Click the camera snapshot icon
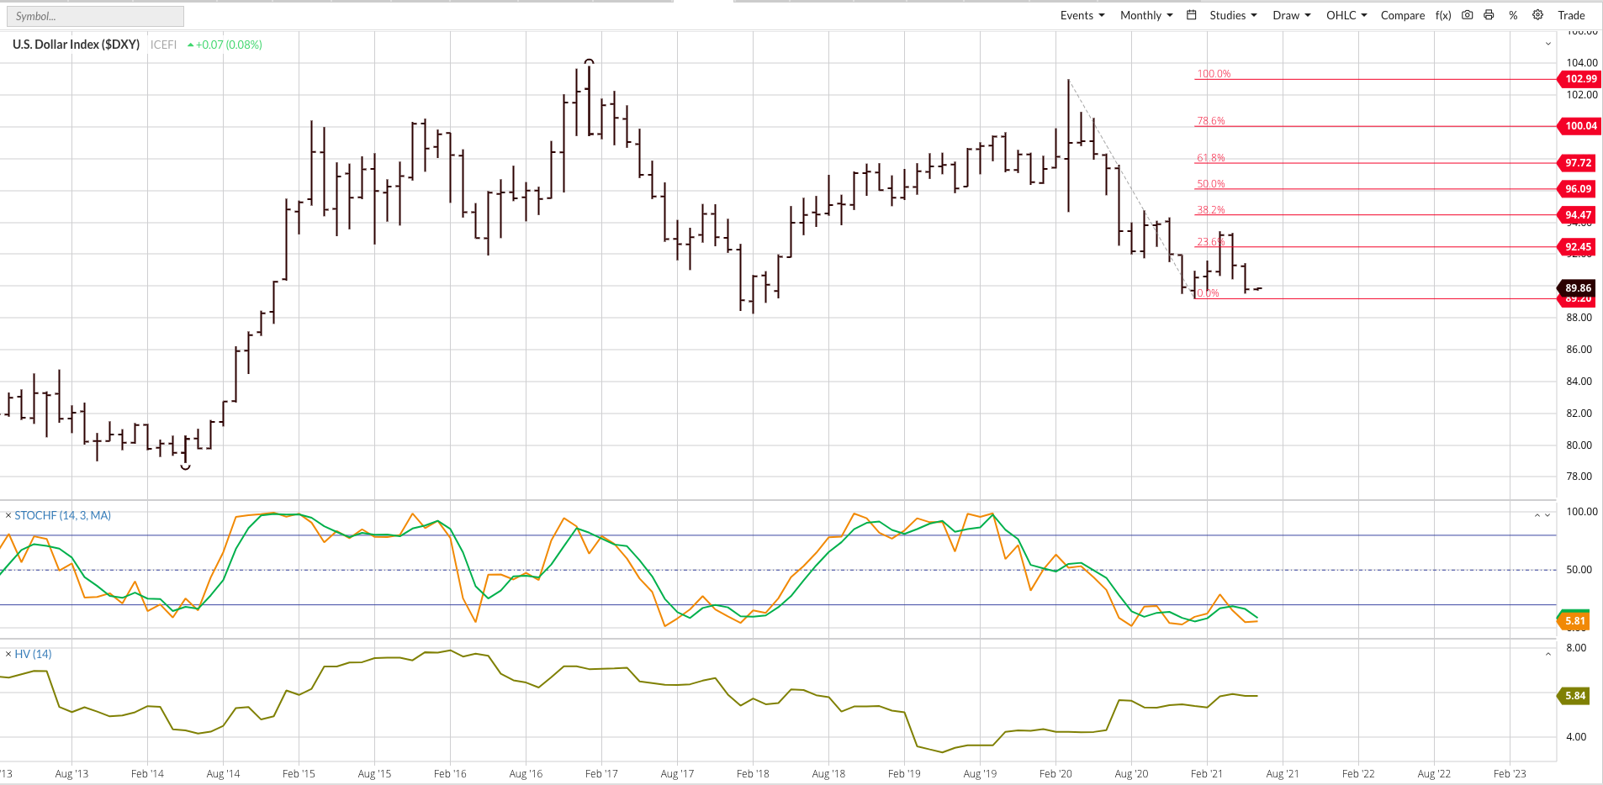This screenshot has height=785, width=1603. point(1468,15)
